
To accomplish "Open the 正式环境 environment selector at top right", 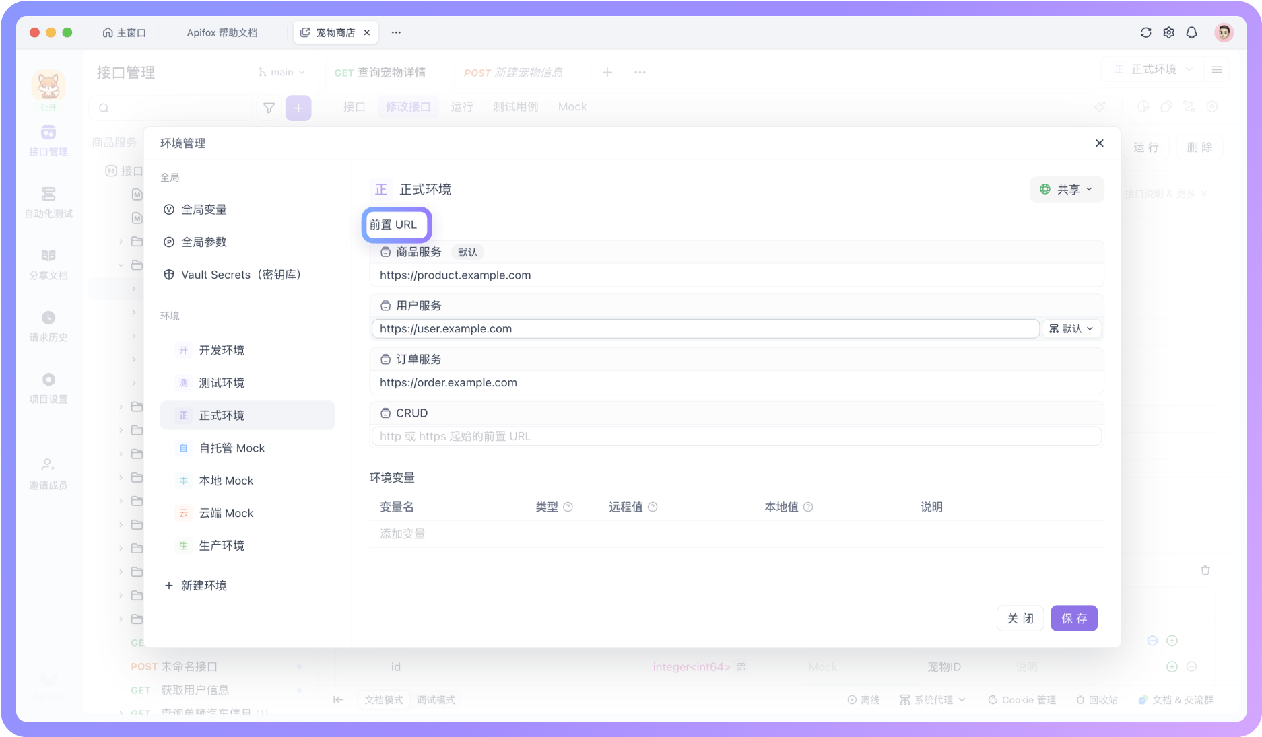I will [1154, 69].
